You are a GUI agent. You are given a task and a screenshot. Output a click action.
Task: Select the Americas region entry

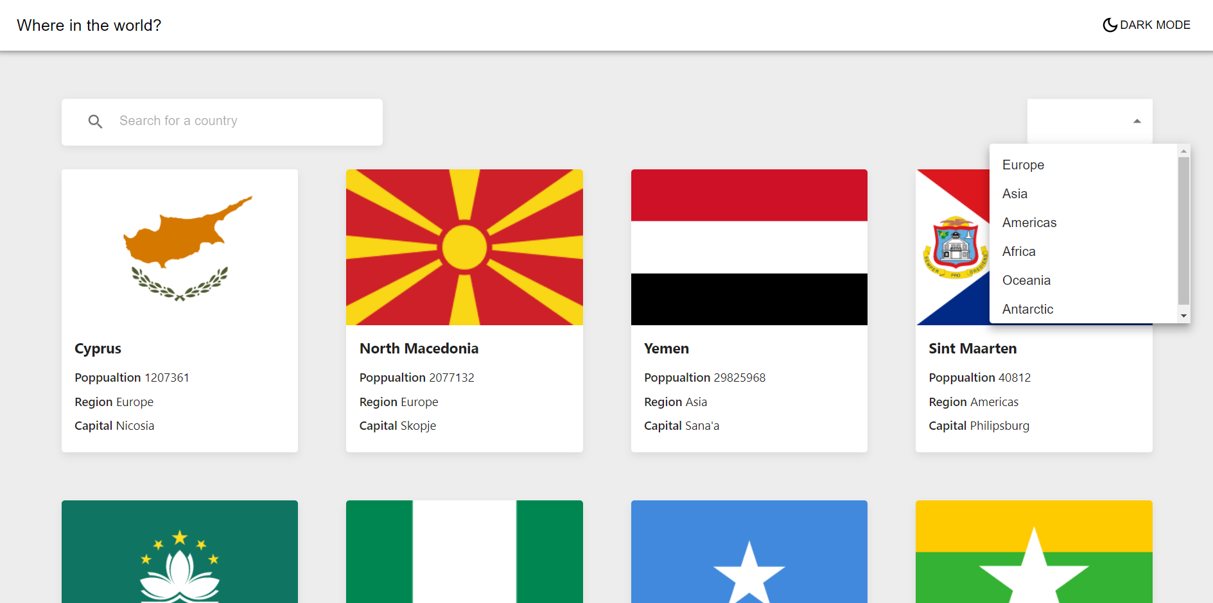(x=1029, y=223)
